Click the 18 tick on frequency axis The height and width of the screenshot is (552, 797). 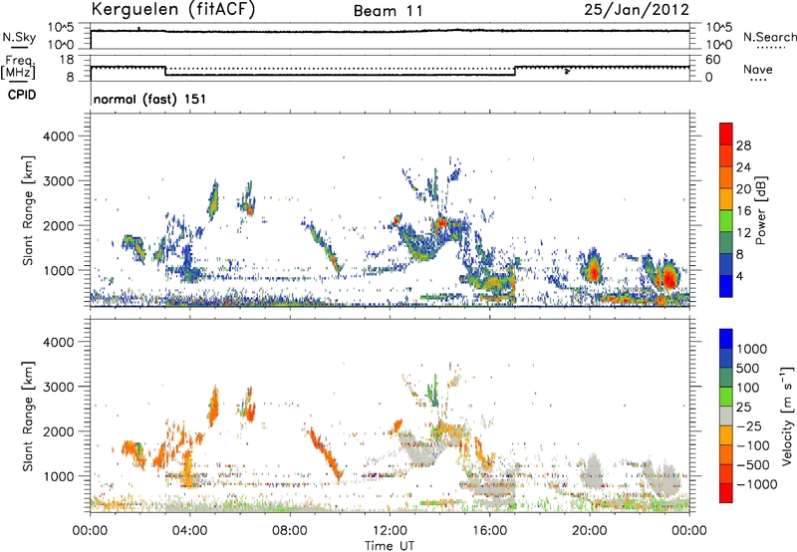[67, 60]
